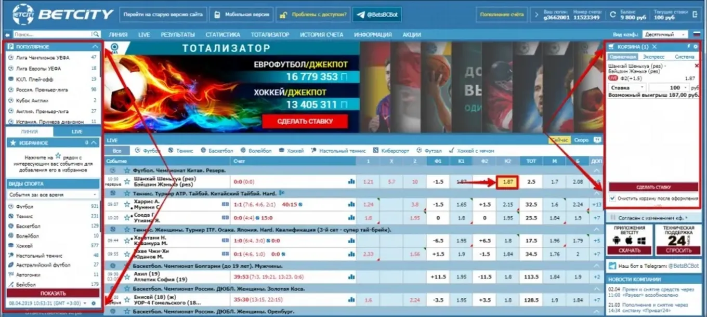Viewport: 707px width, 317px height.
Task: Star the Харрис А. – Мунени match
Action: 126,204
